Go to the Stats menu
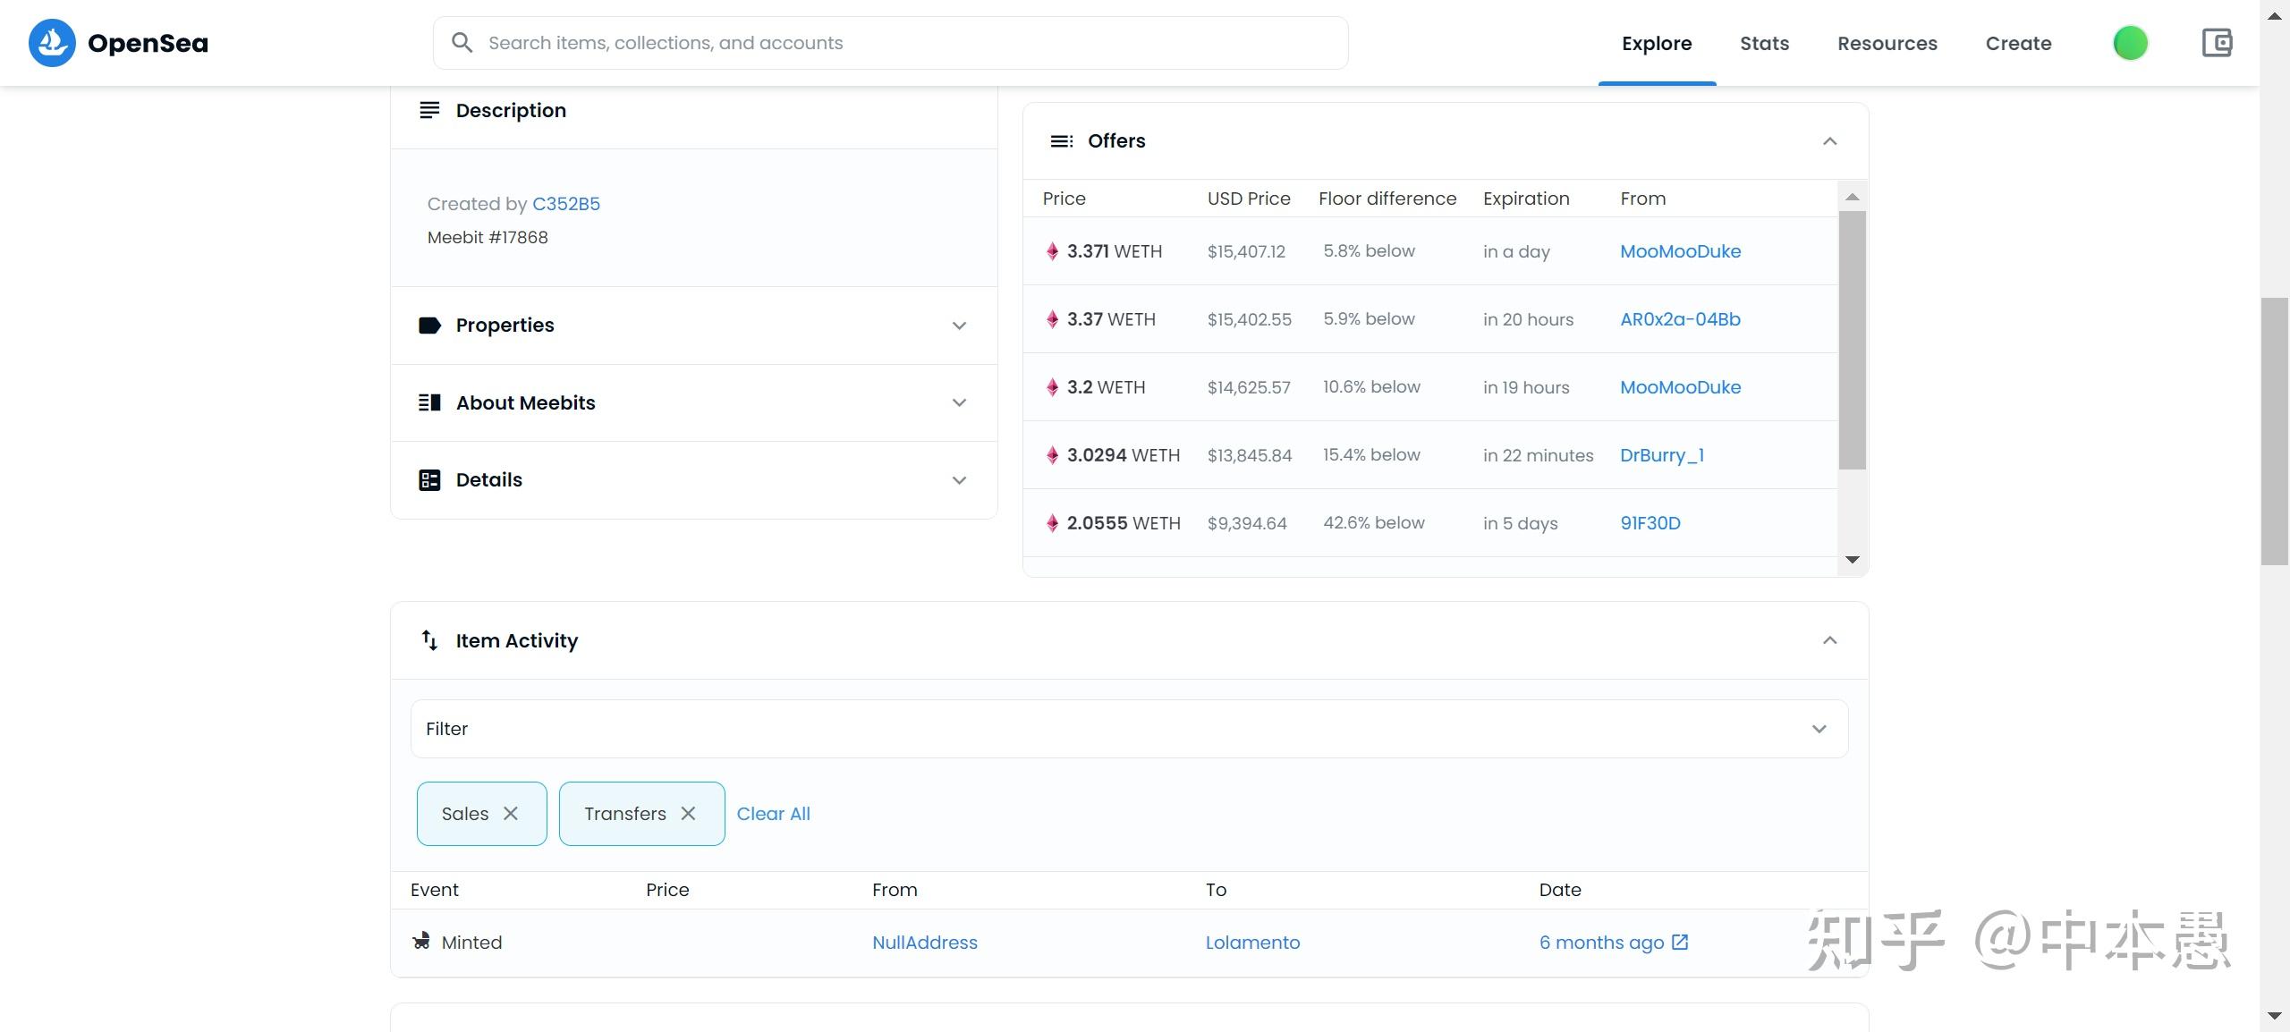 1764,43
